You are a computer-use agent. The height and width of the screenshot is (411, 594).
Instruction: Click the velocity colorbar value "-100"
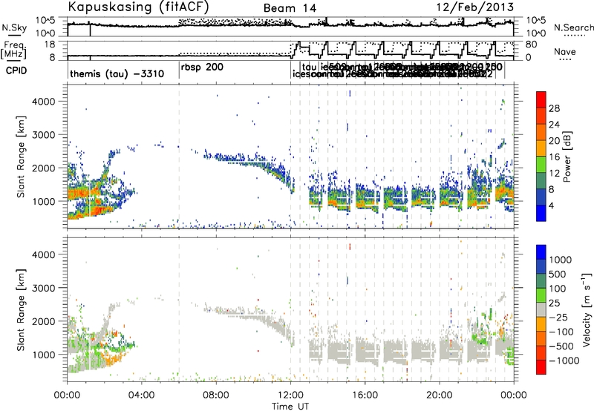(561, 332)
